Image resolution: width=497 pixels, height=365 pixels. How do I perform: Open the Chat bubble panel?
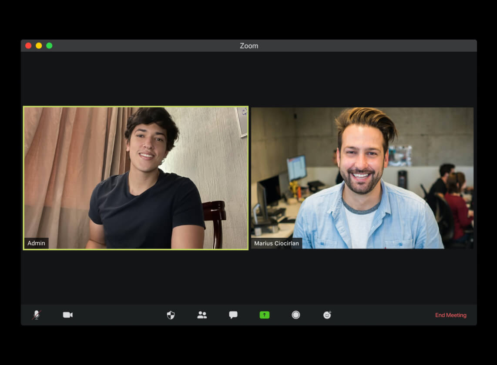click(x=233, y=315)
